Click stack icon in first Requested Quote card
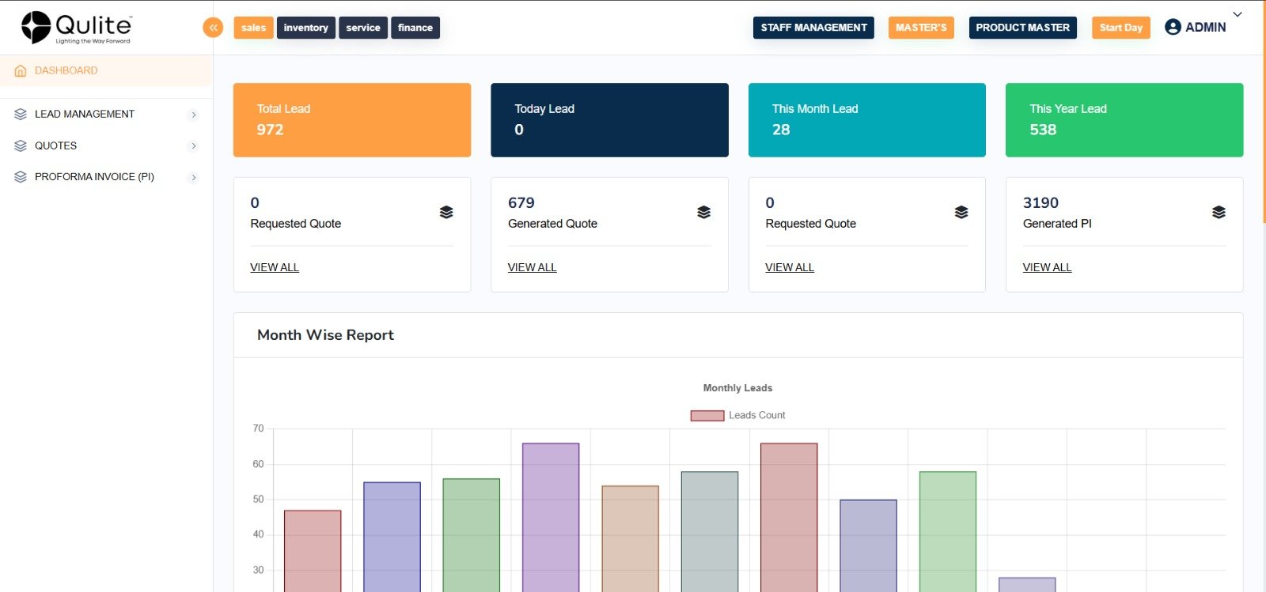 [x=446, y=212]
